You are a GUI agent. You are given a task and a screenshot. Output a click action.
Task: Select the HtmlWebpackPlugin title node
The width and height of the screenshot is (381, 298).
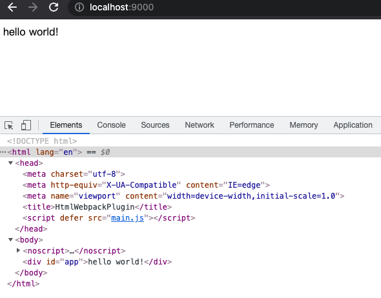coord(98,207)
